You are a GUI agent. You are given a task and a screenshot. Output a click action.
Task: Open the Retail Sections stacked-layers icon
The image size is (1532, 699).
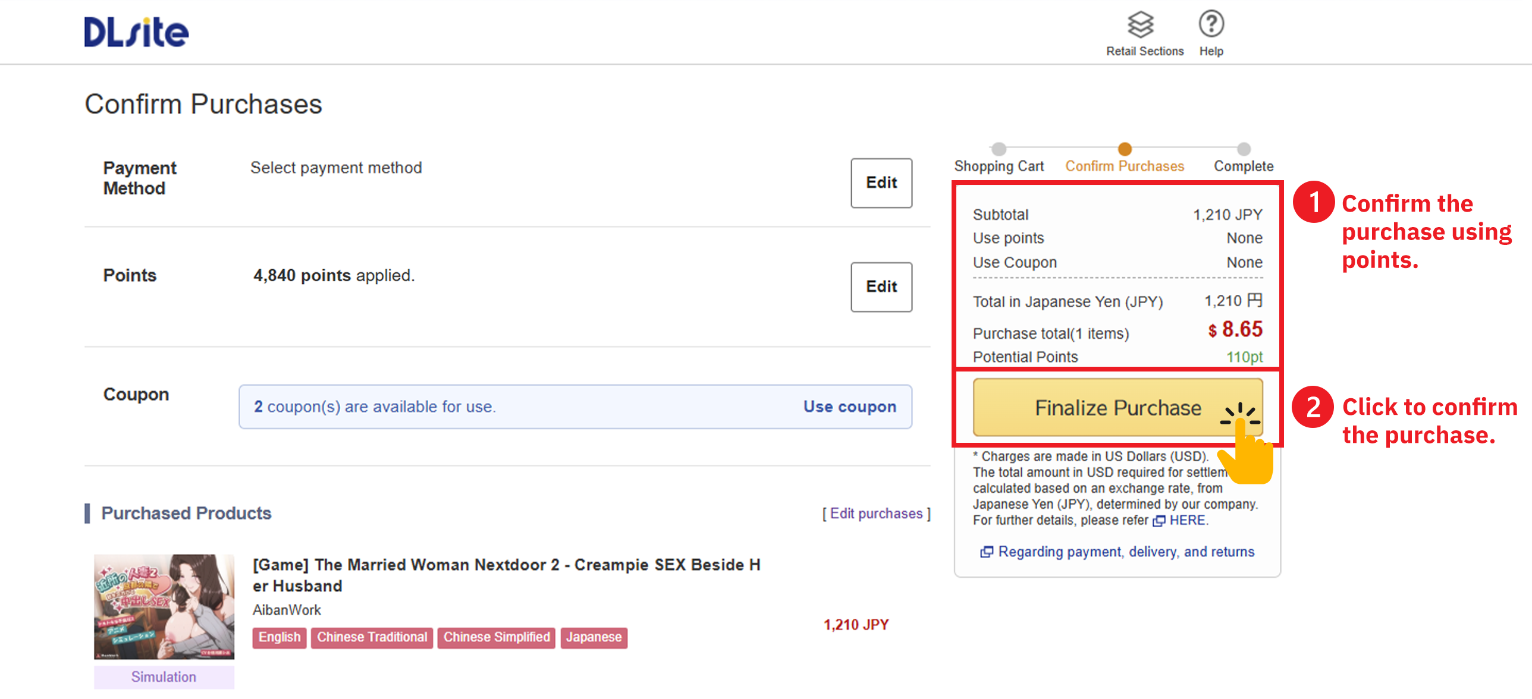[x=1140, y=25]
